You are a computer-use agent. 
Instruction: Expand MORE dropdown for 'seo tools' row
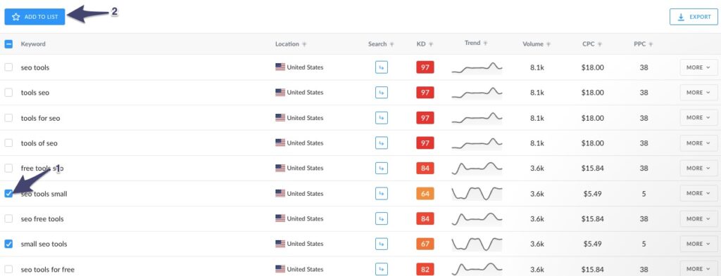click(x=698, y=67)
